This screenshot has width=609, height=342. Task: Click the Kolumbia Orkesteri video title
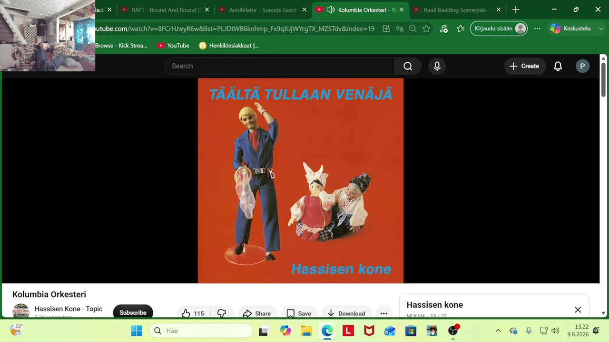tap(49, 294)
